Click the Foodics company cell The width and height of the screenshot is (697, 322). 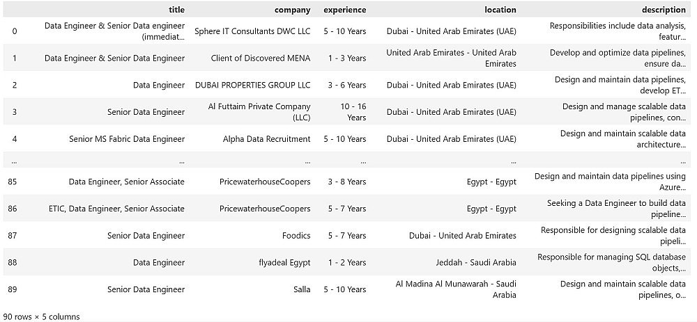(296, 236)
